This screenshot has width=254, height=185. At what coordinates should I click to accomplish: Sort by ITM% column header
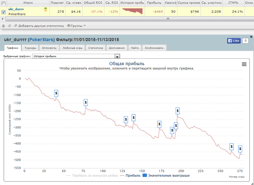point(233,3)
